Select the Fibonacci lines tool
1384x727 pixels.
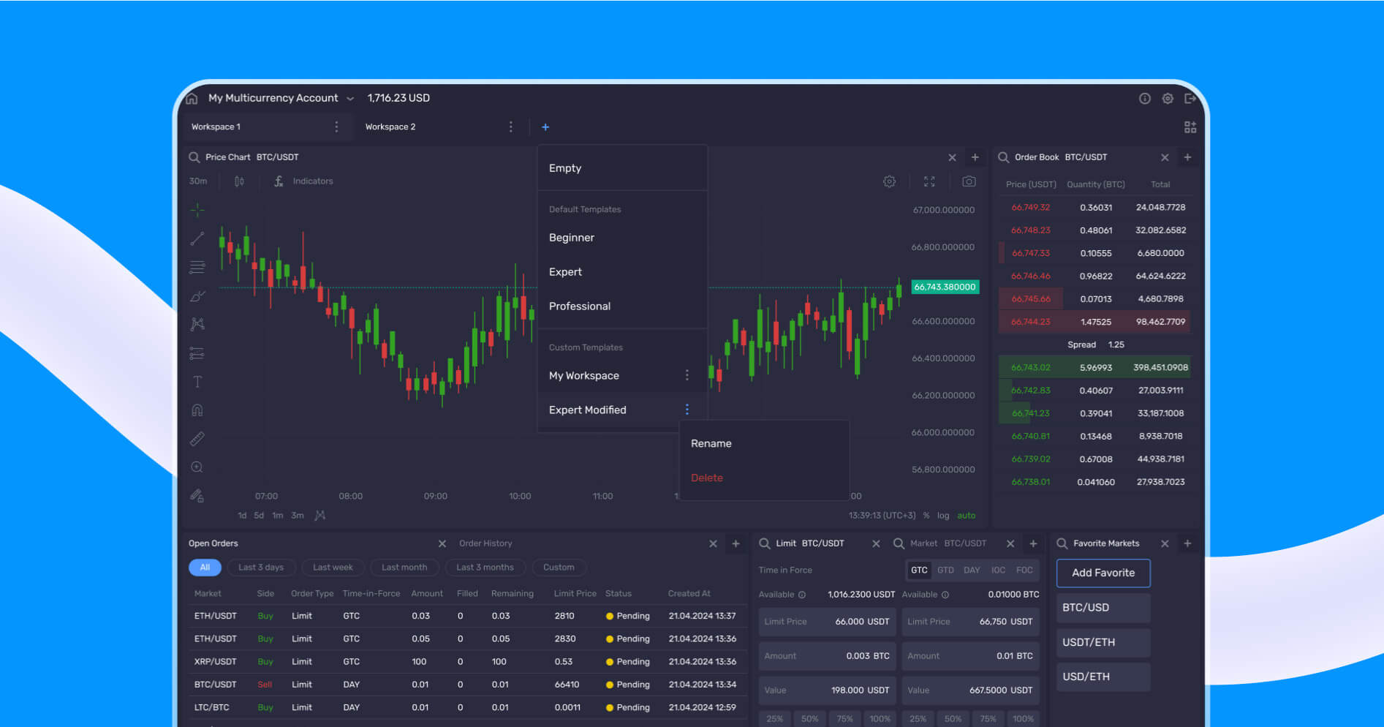pyautogui.click(x=197, y=268)
